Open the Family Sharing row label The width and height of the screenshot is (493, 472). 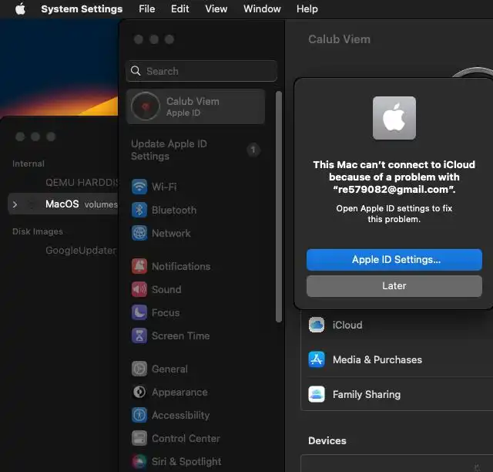[x=367, y=394]
